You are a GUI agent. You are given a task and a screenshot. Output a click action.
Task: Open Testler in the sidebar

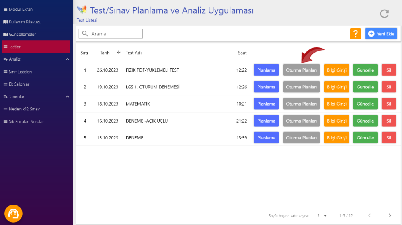36,47
